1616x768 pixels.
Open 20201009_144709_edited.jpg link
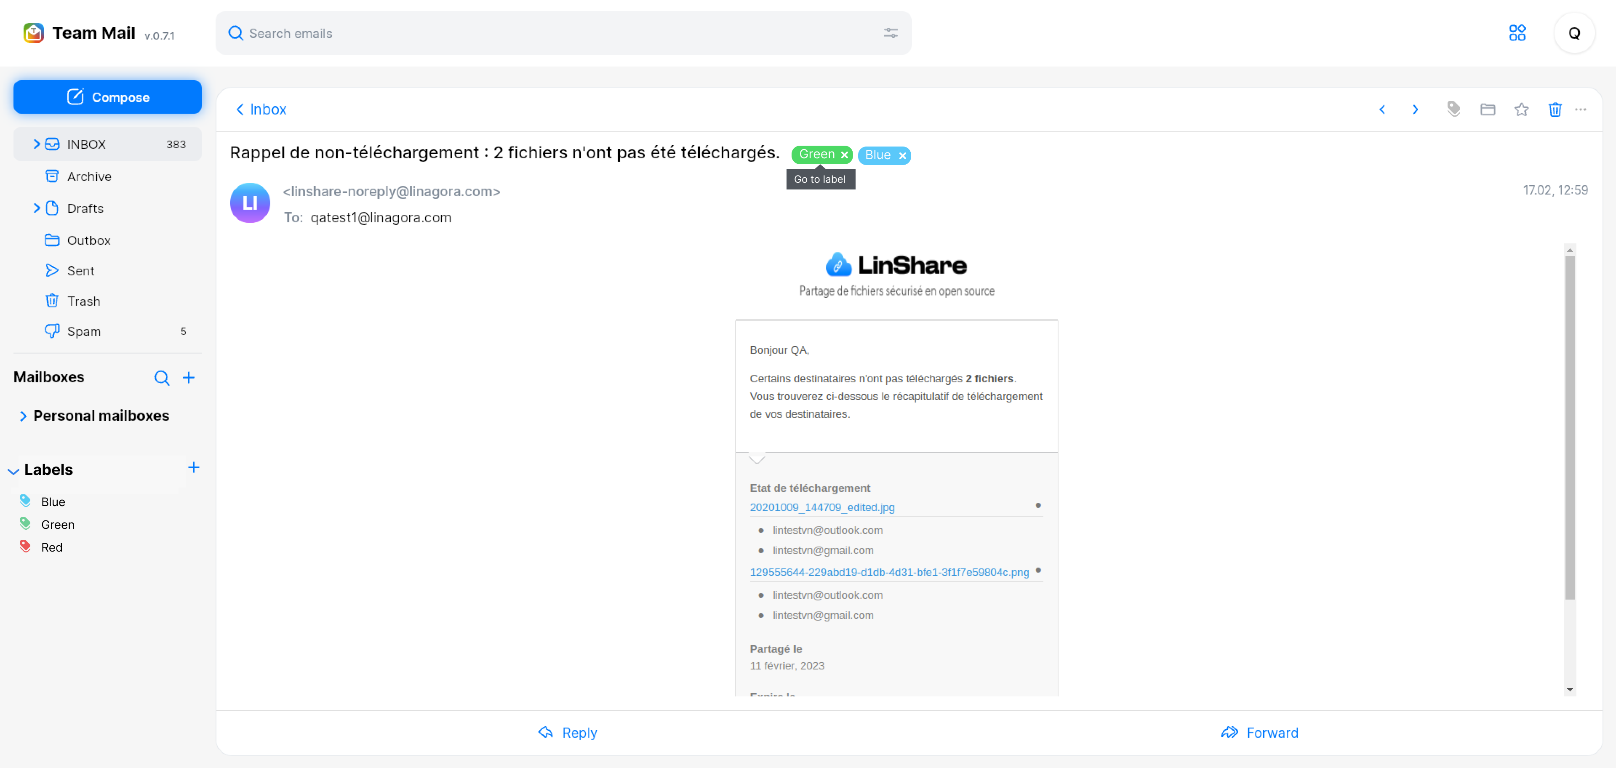coord(822,508)
